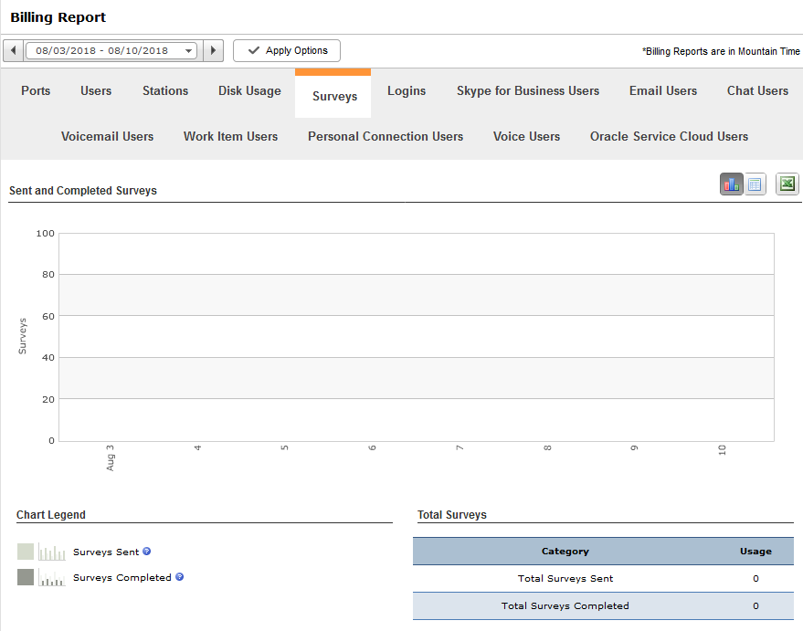The image size is (803, 631).
Task: Open the date range dropdown
Action: coord(111,50)
